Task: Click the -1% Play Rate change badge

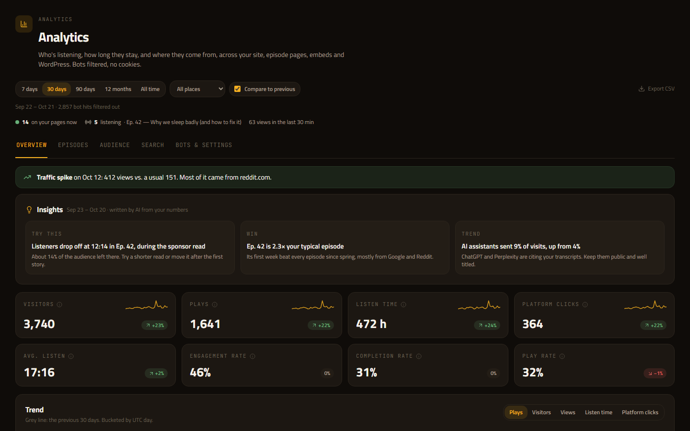Action: point(655,373)
